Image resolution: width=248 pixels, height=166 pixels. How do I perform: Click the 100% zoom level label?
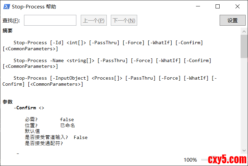pos(190,160)
